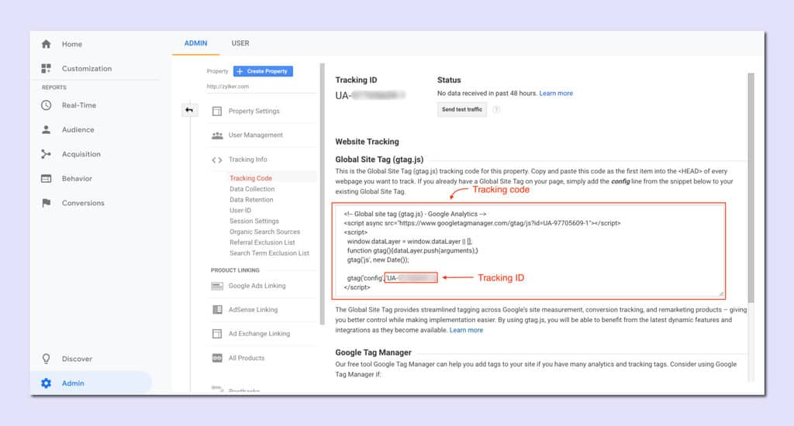The image size is (794, 426).
Task: Click the Create Property button
Action: pos(263,71)
